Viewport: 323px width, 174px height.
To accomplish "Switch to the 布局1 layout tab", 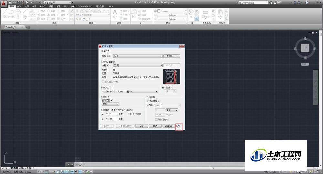I will 21,168.
